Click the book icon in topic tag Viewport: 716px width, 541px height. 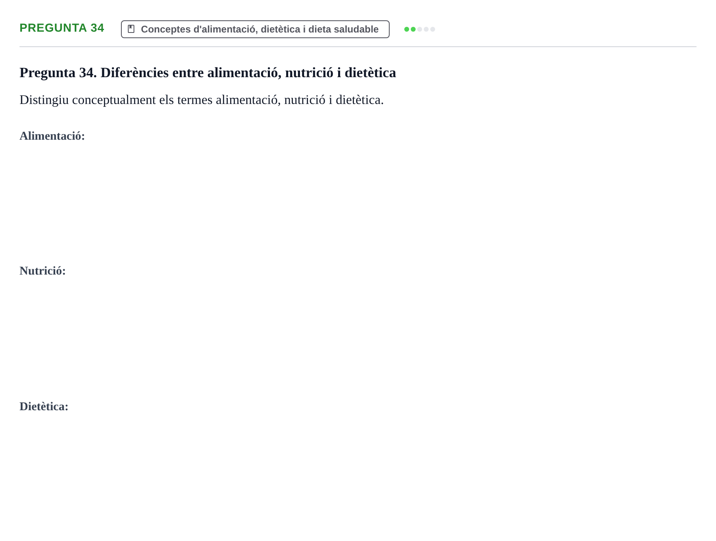[x=131, y=29]
